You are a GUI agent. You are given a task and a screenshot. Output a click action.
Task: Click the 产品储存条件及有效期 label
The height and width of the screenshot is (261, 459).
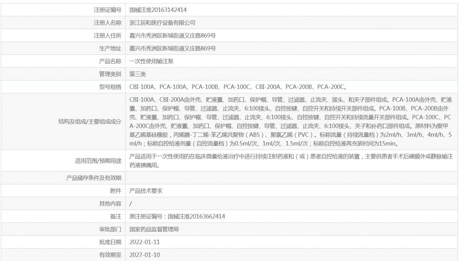coord(94,178)
